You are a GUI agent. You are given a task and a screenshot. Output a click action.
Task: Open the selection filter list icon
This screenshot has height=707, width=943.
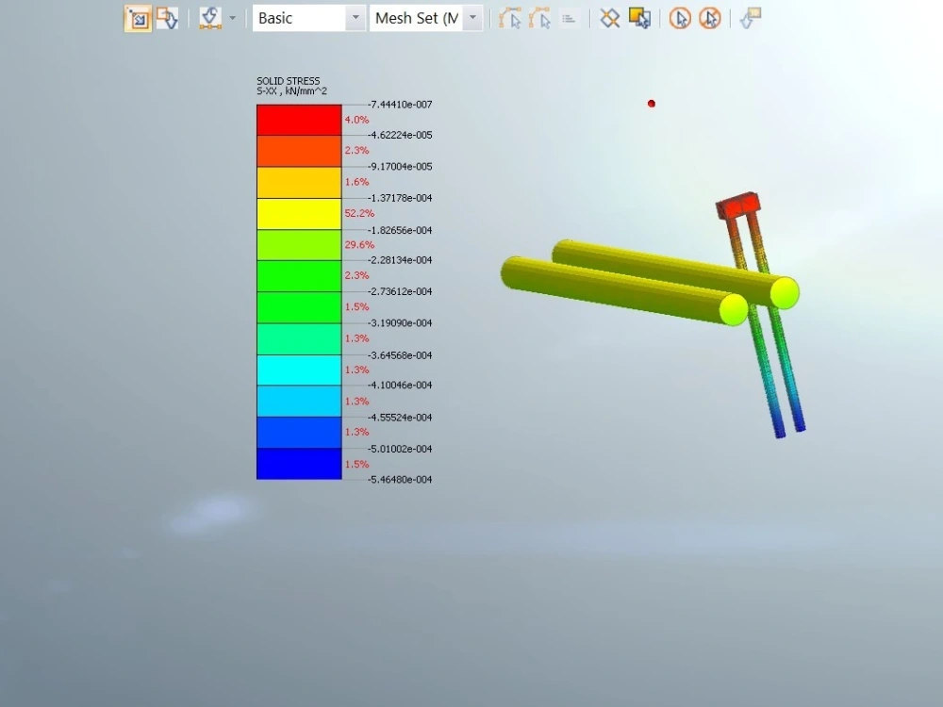(571, 18)
